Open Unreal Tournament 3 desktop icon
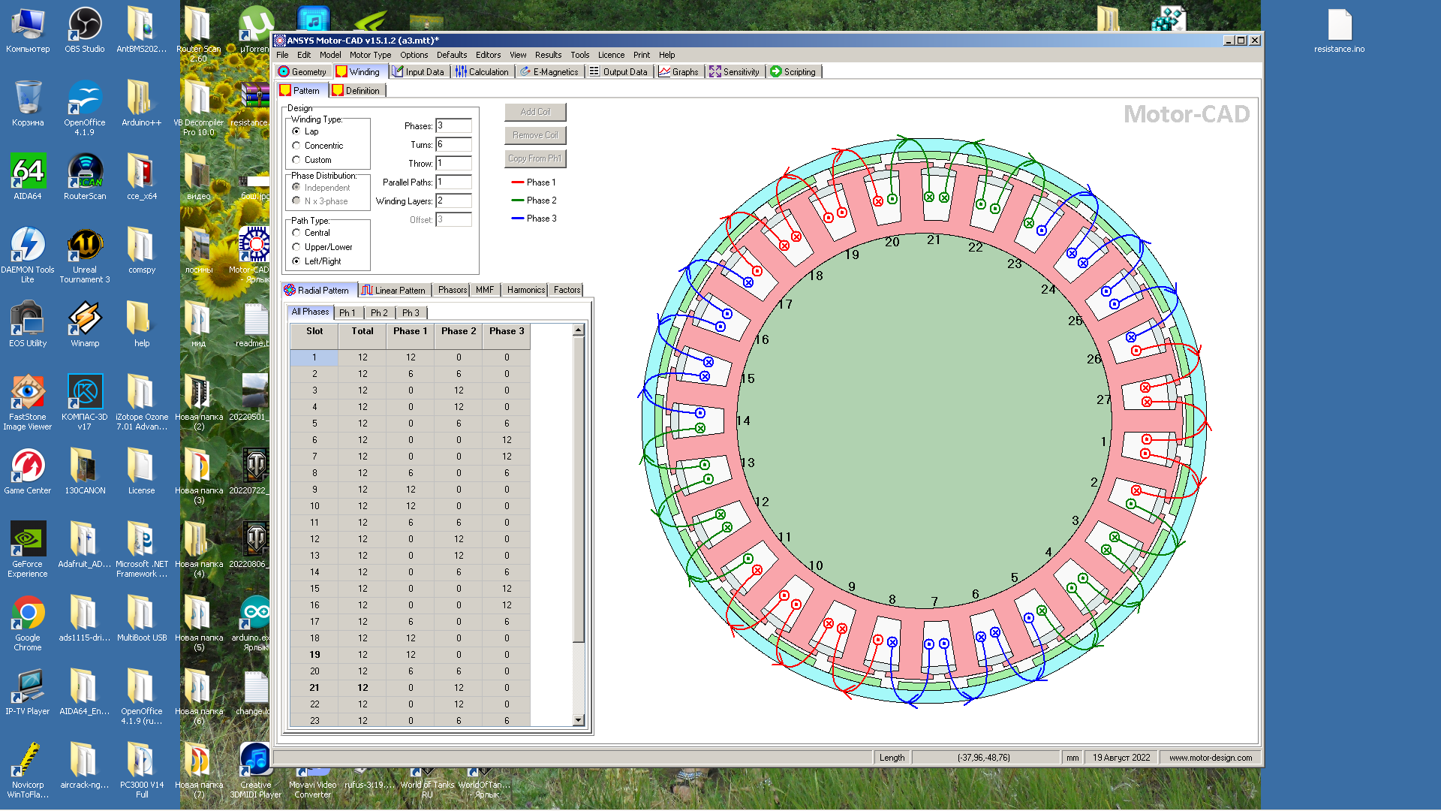 click(85, 255)
